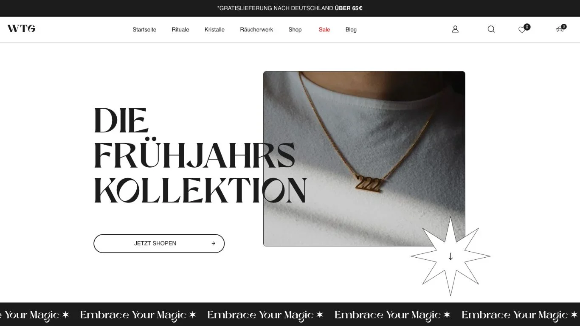The width and height of the screenshot is (580, 326).
Task: Click the down arrow inside the star
Action: pyautogui.click(x=450, y=256)
